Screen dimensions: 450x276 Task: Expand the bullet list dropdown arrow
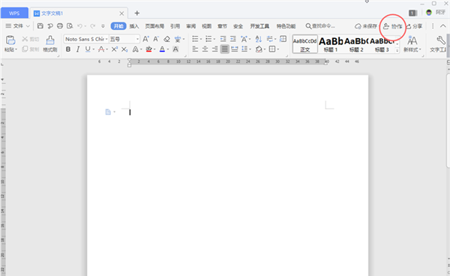click(x=201, y=39)
